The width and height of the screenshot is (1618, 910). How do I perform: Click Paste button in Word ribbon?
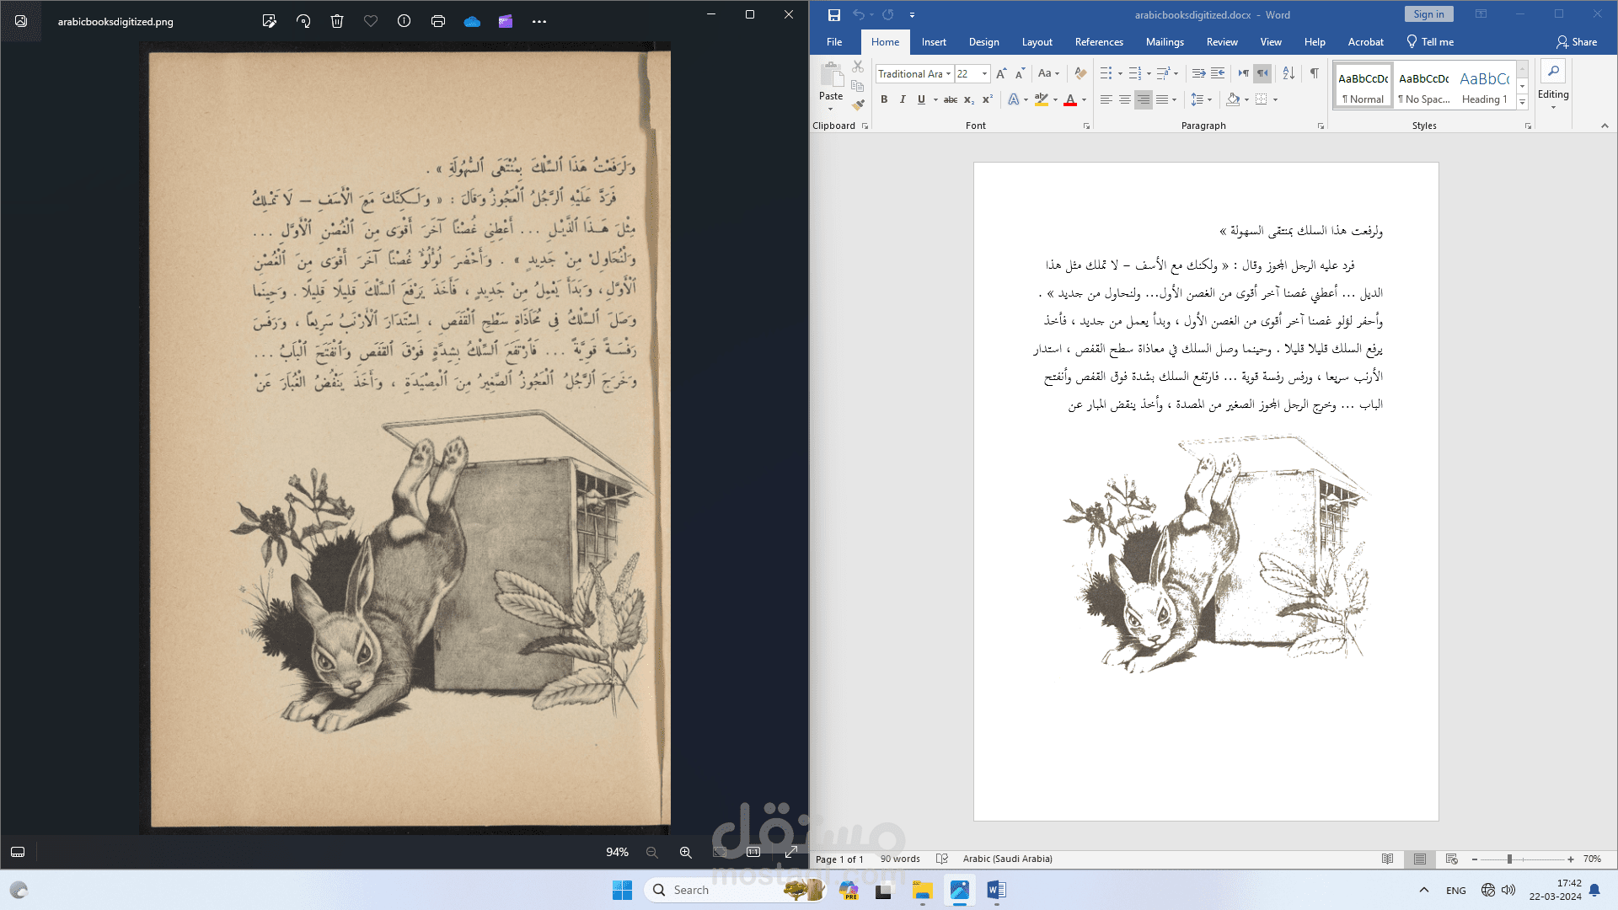click(831, 86)
